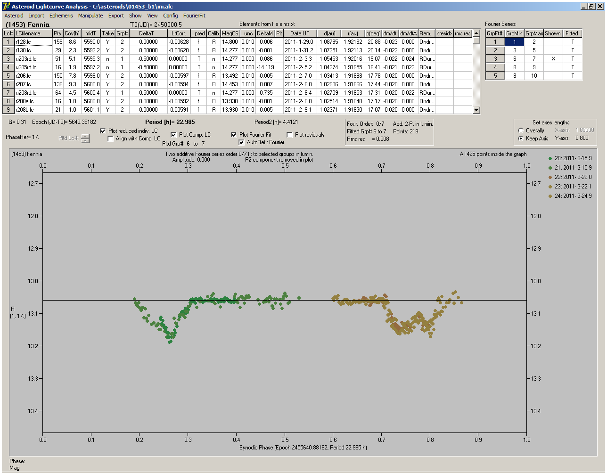Click the file cell u203rd.lc

tap(33, 59)
